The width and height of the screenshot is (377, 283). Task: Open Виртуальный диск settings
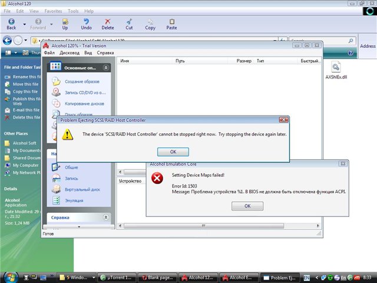82,189
